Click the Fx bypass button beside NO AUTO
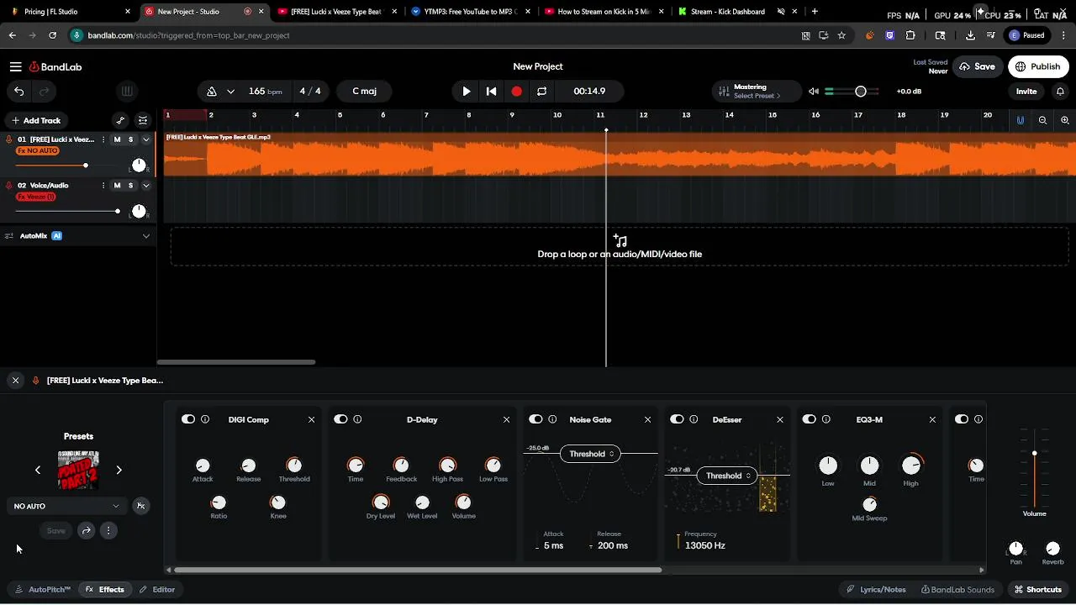This screenshot has width=1076, height=605. (x=141, y=506)
